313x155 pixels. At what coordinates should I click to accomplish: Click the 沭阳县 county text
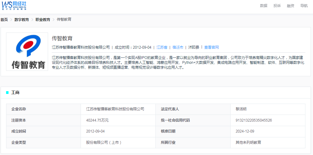coord(194,47)
